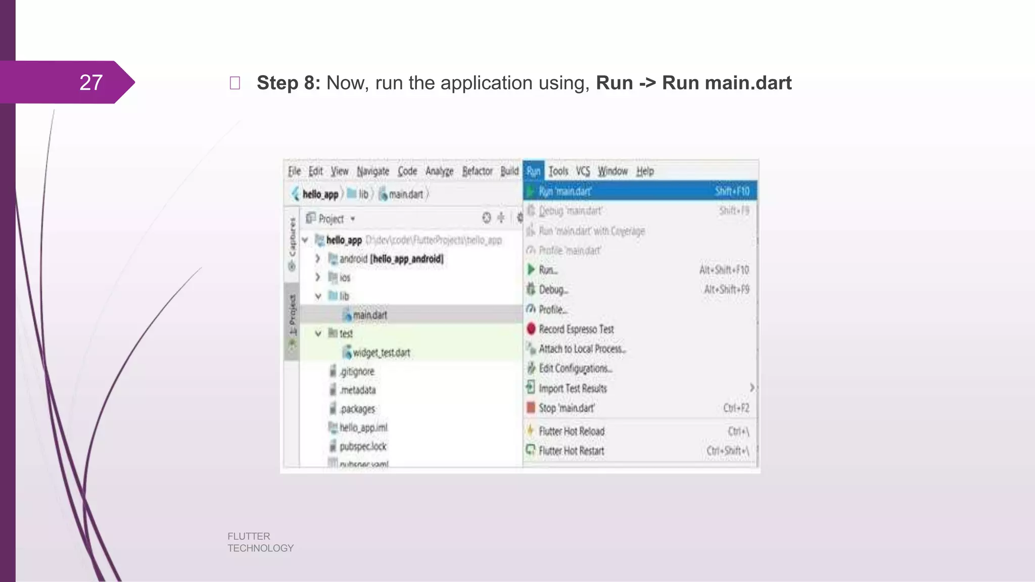Click the Profile gauge icon in the Run menu
Image resolution: width=1035 pixels, height=582 pixels.
[x=531, y=309]
